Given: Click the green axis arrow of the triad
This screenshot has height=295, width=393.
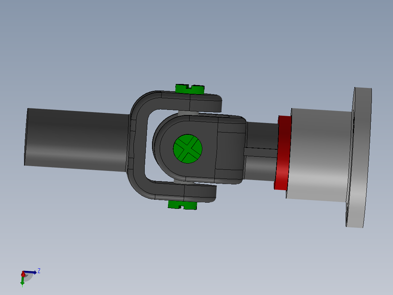Looking at the screenshot, I should click(22, 281).
